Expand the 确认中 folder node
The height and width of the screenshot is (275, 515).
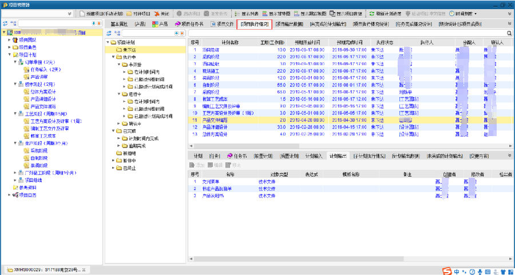(x=118, y=123)
